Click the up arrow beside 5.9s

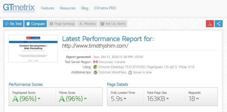click(125, 99)
